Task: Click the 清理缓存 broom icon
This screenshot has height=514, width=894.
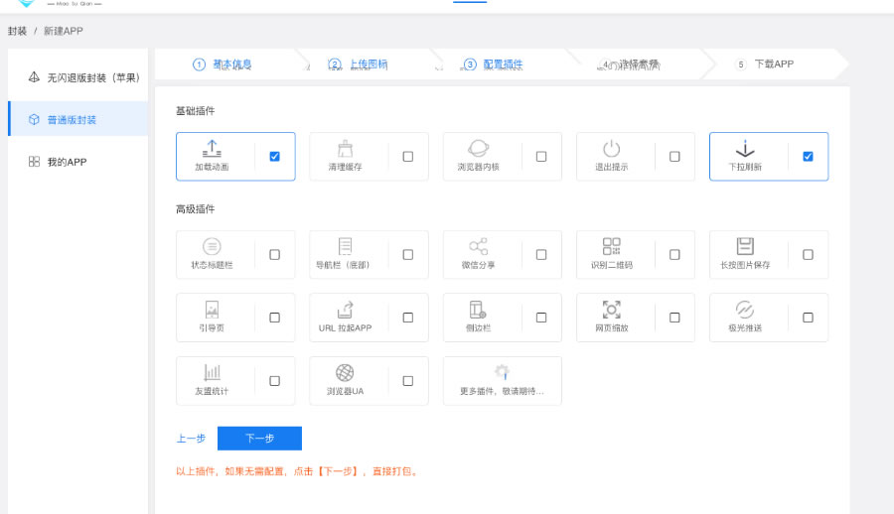Action: point(345,149)
